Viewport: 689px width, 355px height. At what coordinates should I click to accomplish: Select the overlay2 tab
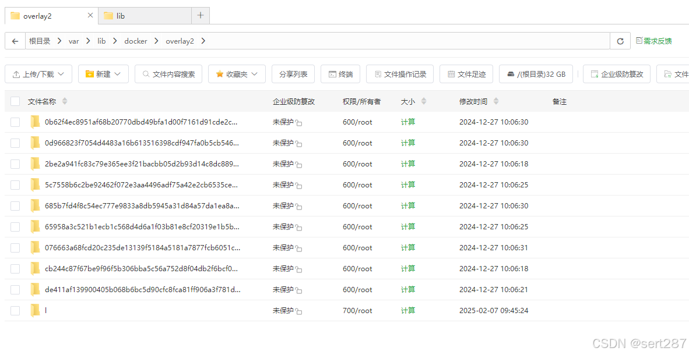tap(51, 16)
